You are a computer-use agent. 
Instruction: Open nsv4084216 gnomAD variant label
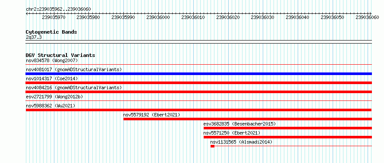tap(74, 88)
